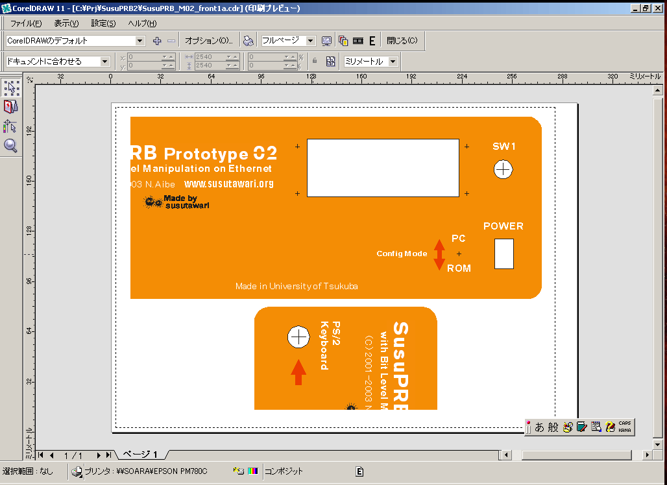Open the ファイル(F) menu

click(25, 23)
